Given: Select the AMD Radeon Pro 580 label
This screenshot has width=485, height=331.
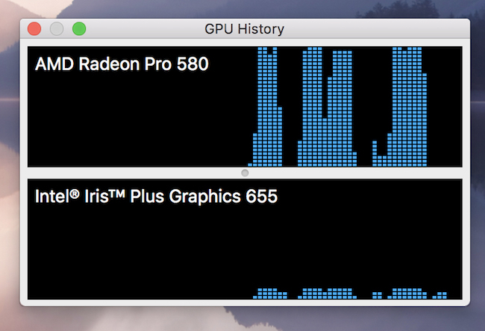Looking at the screenshot, I should pyautogui.click(x=122, y=64).
